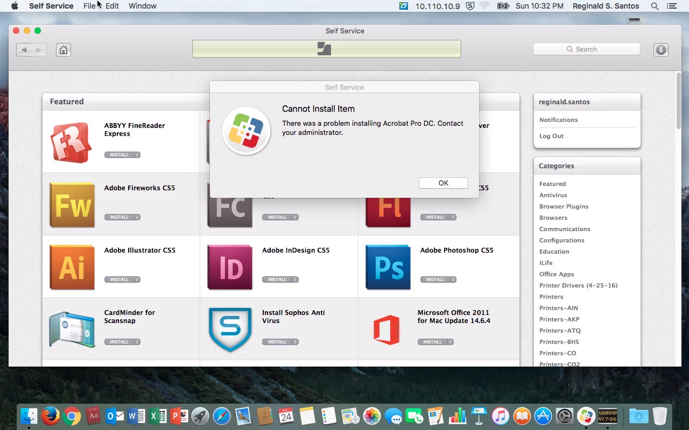The width and height of the screenshot is (689, 430).
Task: Select the Browsers category
Action: (553, 218)
